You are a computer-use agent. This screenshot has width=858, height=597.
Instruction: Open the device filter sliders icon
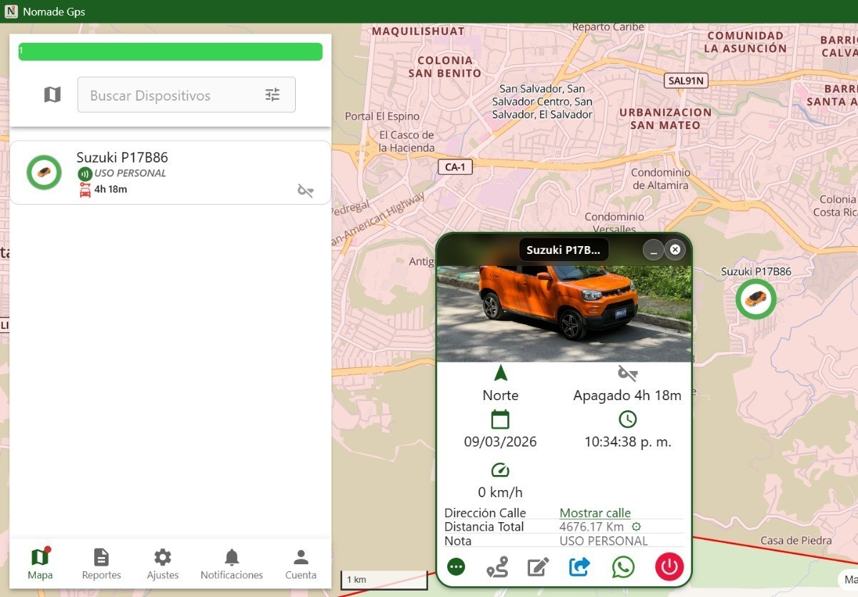pos(273,95)
